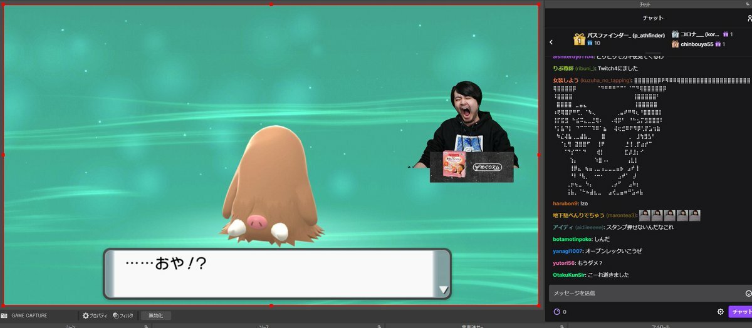Image resolution: width=752 pixels, height=328 pixels.
Task: Click the channel points icon
Action: [556, 312]
